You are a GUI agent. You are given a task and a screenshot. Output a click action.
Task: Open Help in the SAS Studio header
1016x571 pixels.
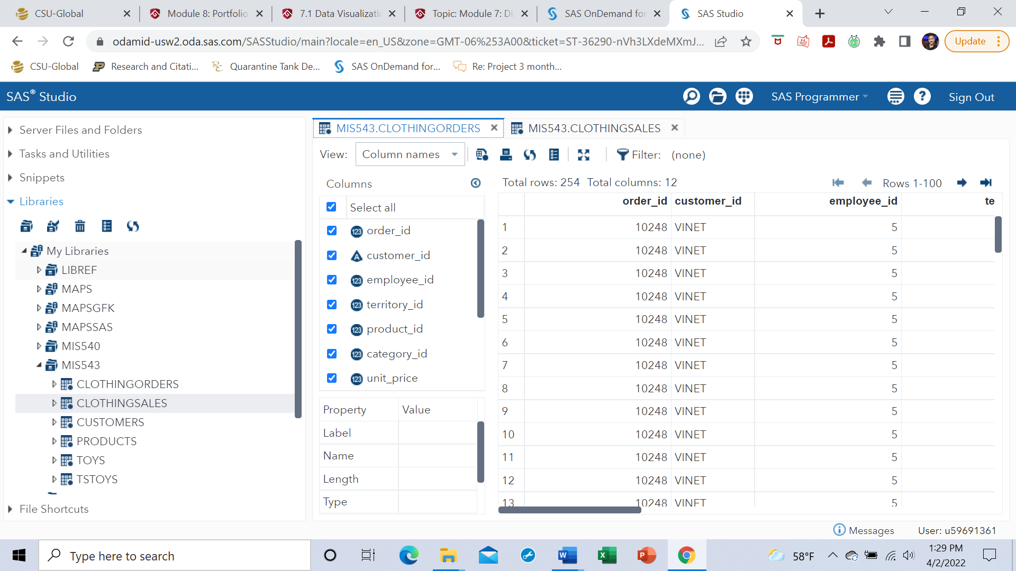pyautogui.click(x=922, y=96)
